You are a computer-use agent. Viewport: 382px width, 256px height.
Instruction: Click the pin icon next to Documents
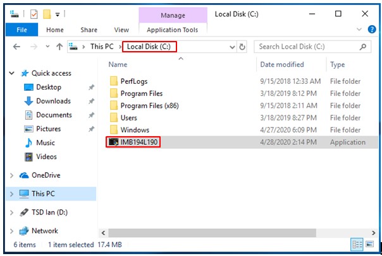[91, 115]
